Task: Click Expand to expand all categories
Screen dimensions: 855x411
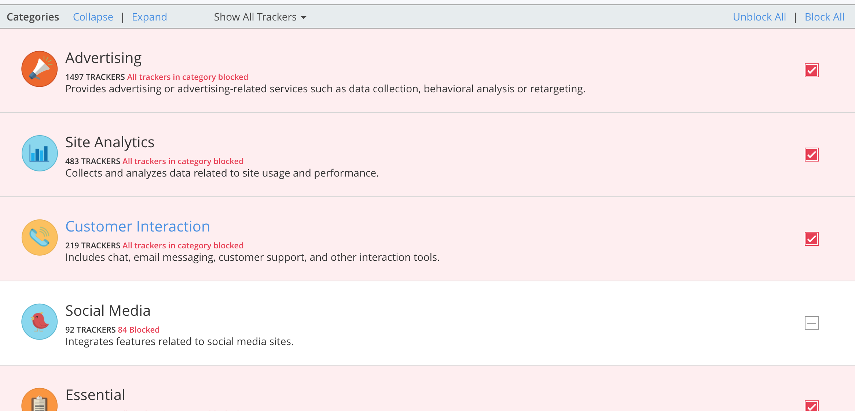Action: pyautogui.click(x=149, y=17)
